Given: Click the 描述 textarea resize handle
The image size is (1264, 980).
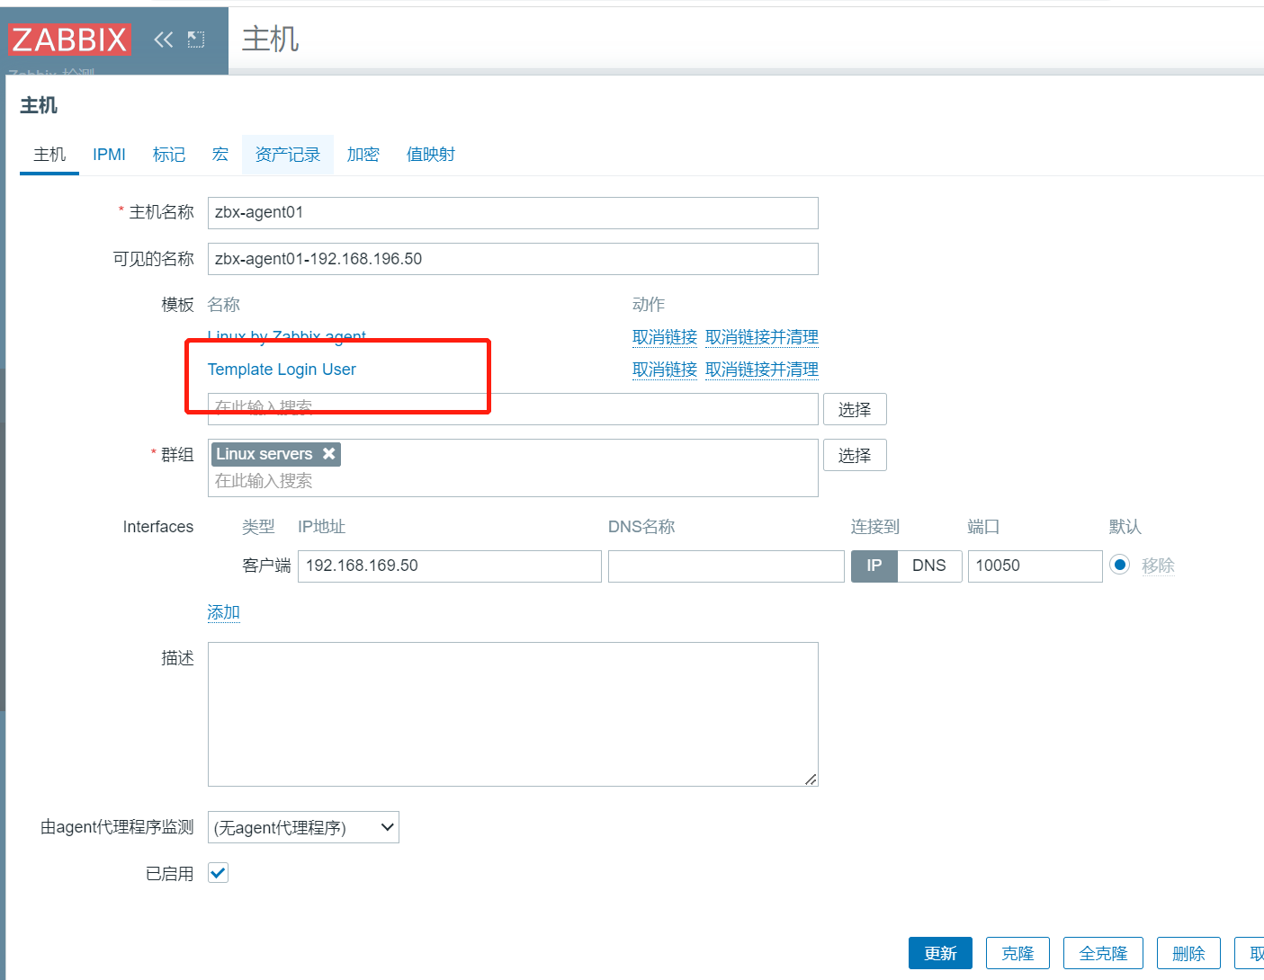Looking at the screenshot, I should (811, 780).
